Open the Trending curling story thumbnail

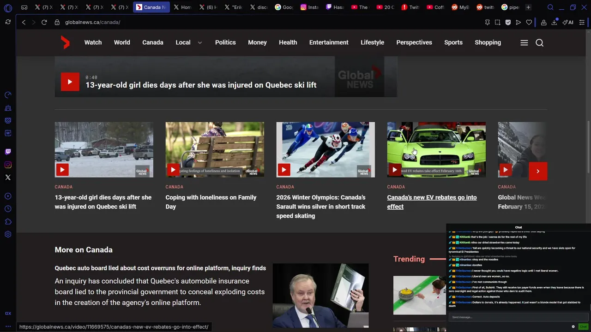(420, 295)
